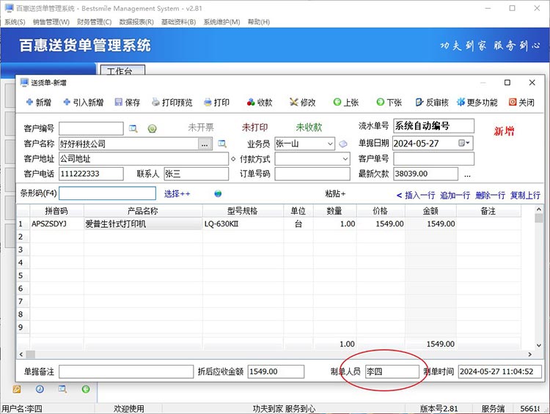The width and height of the screenshot is (550, 414).
Task: Open the 付款方式 dropdown
Action: click(345, 159)
